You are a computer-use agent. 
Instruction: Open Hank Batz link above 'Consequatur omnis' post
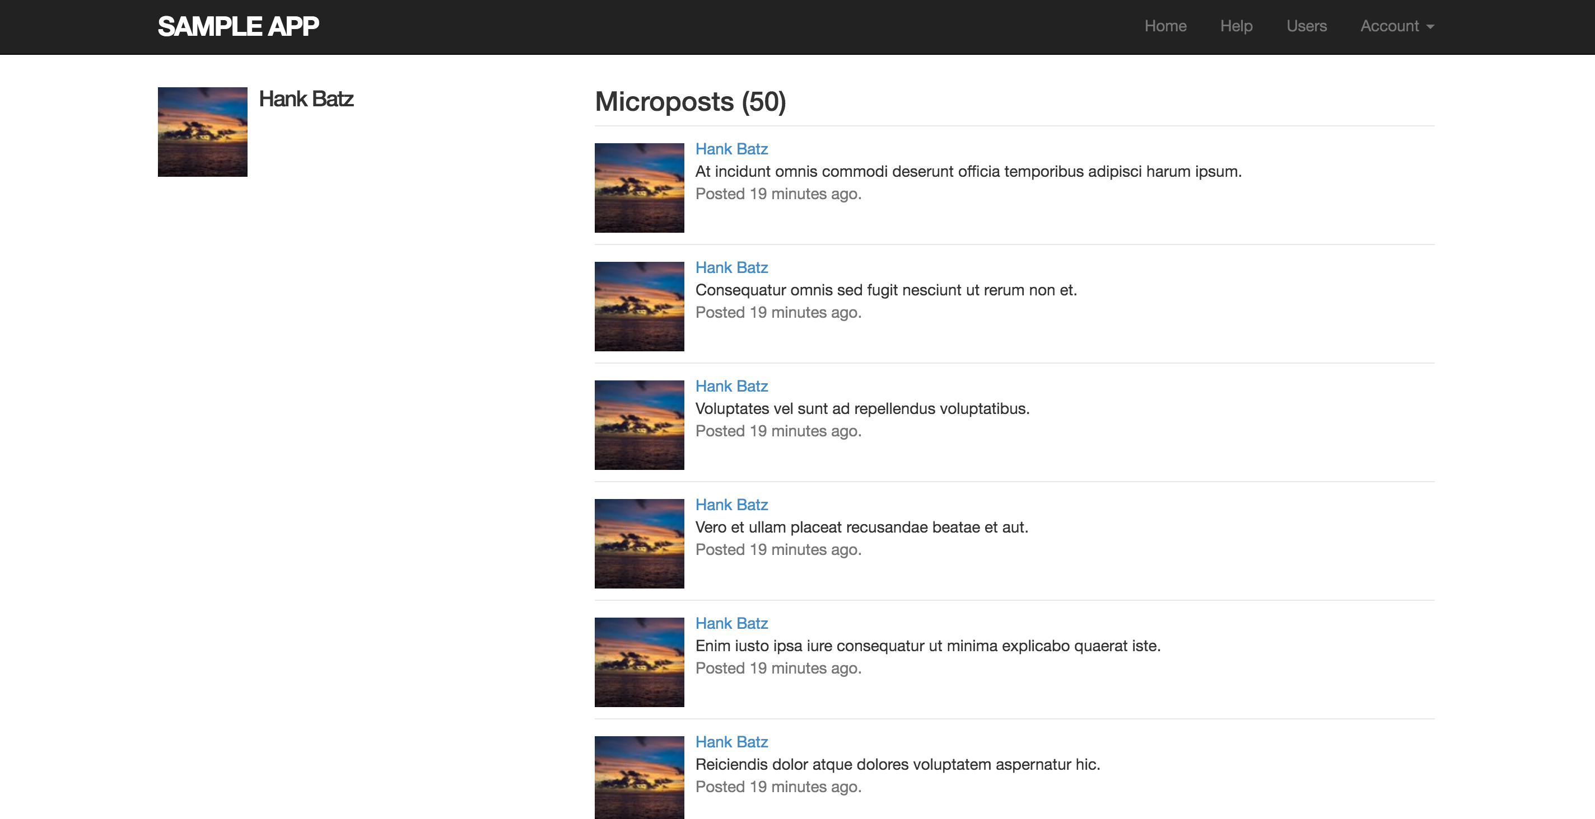(x=731, y=267)
